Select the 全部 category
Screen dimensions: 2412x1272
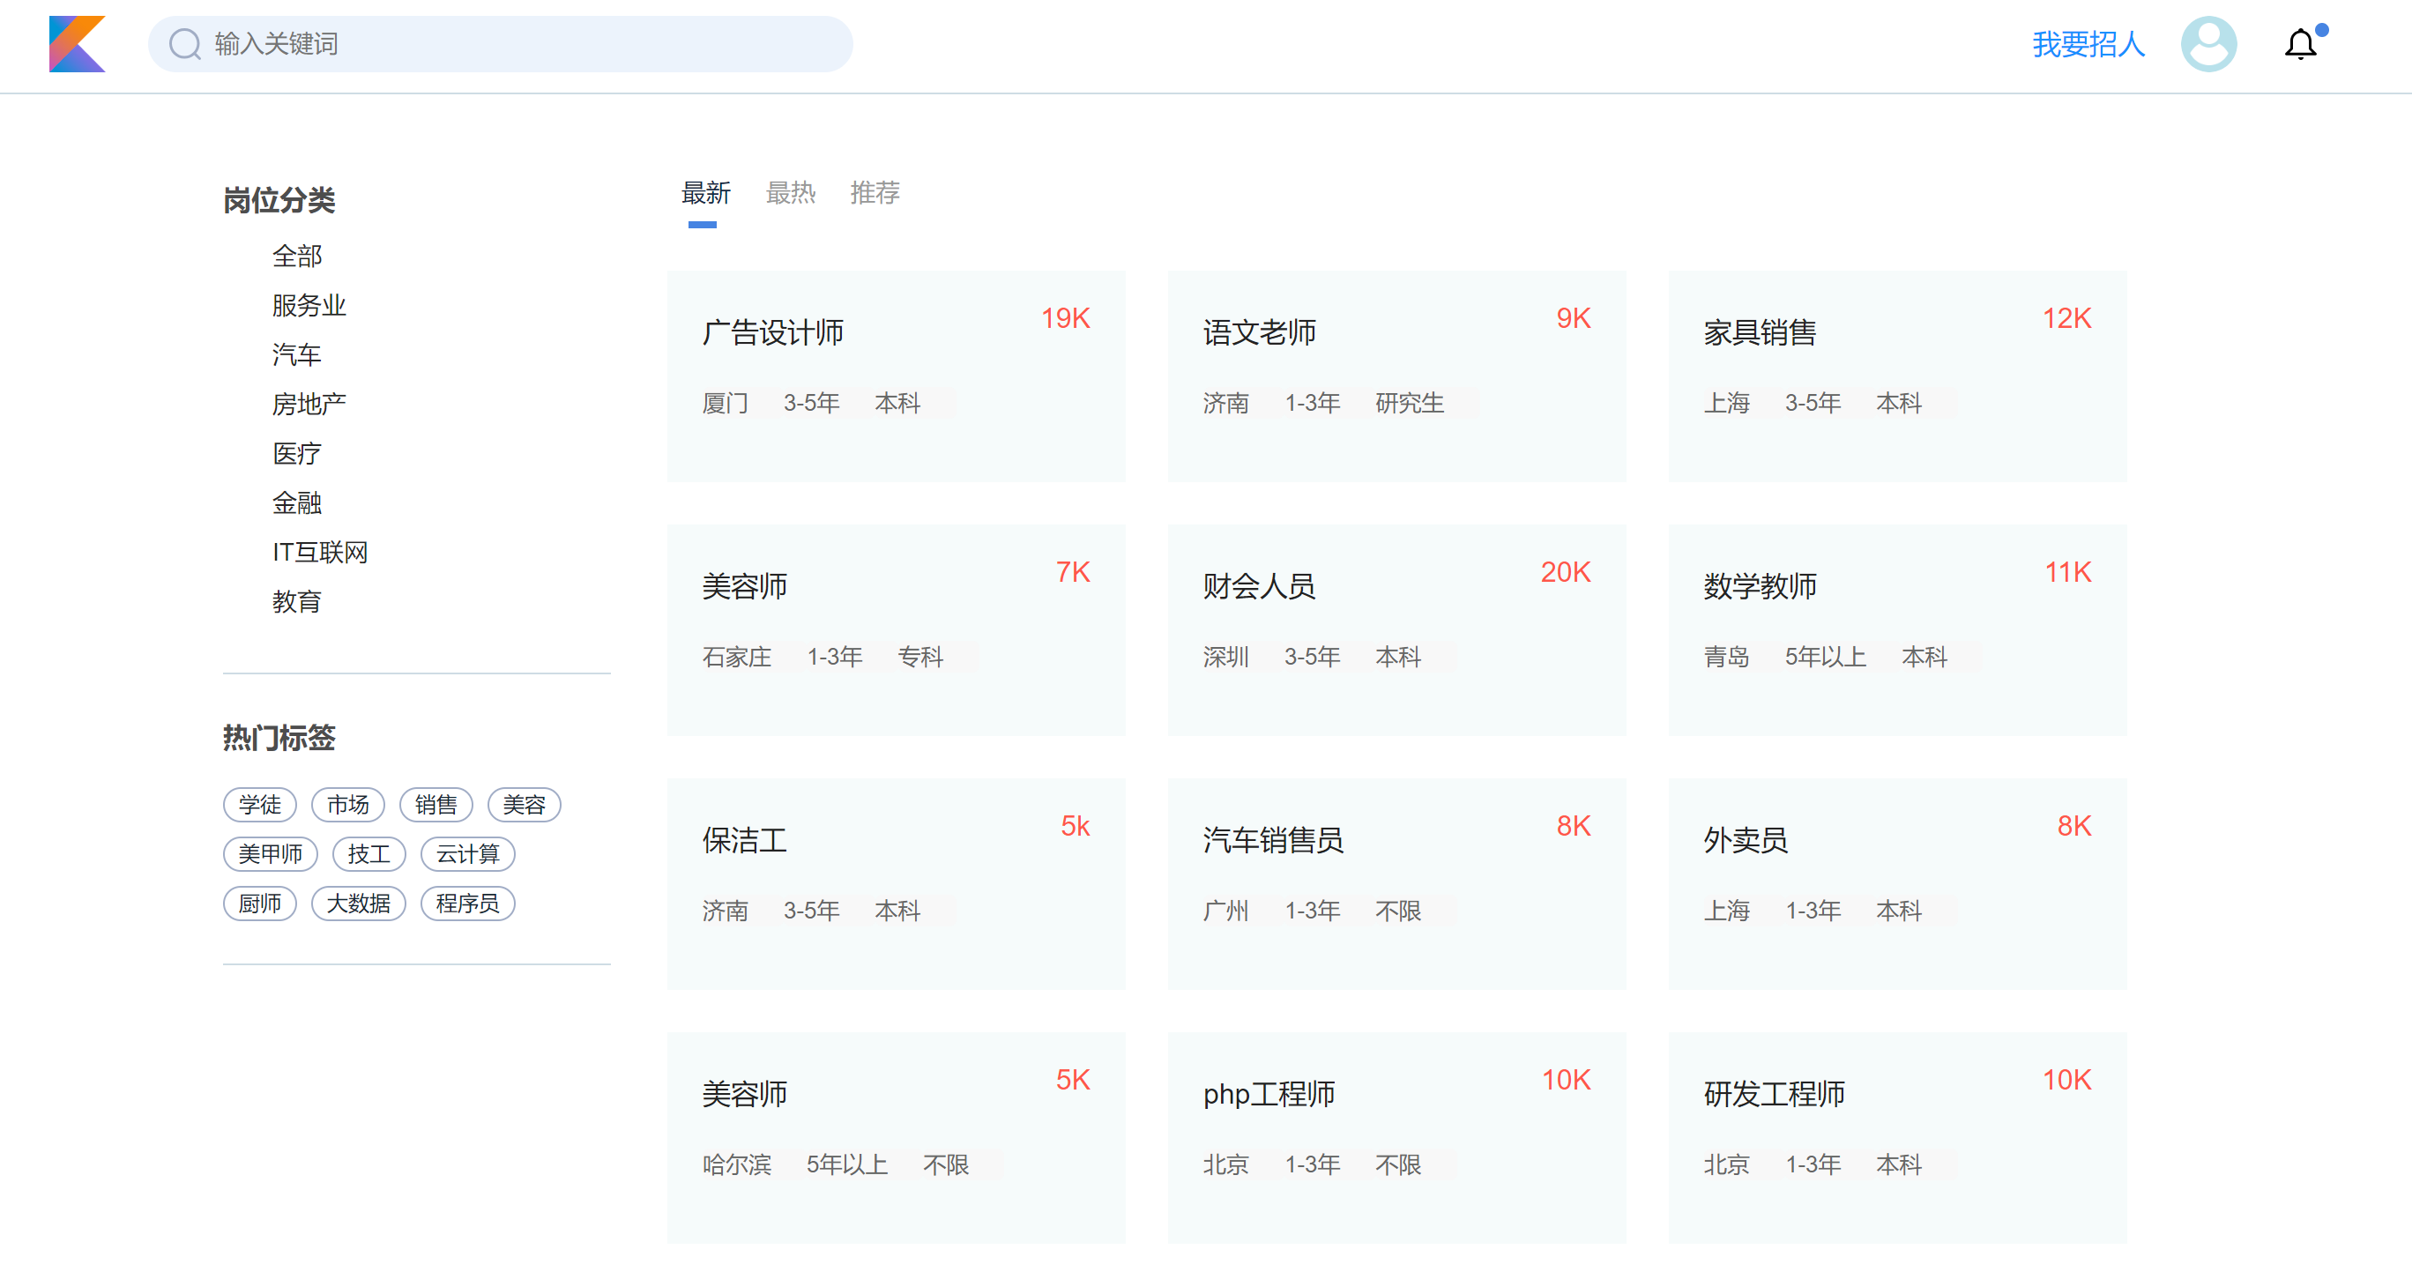click(x=296, y=256)
